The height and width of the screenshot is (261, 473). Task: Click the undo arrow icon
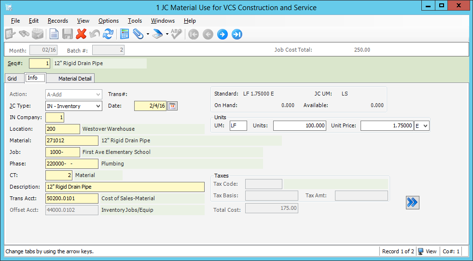pyautogui.click(x=95, y=34)
